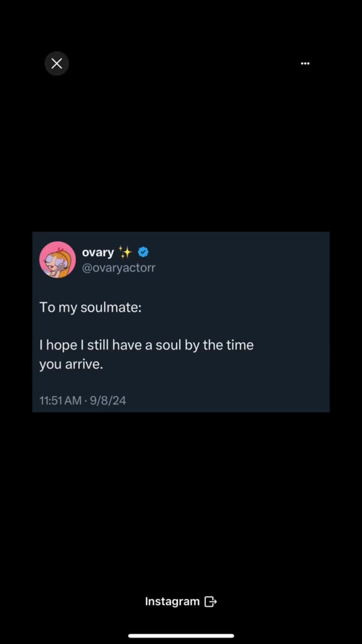Close the image viewer with X button
Screen dimensions: 362x644
[57, 64]
